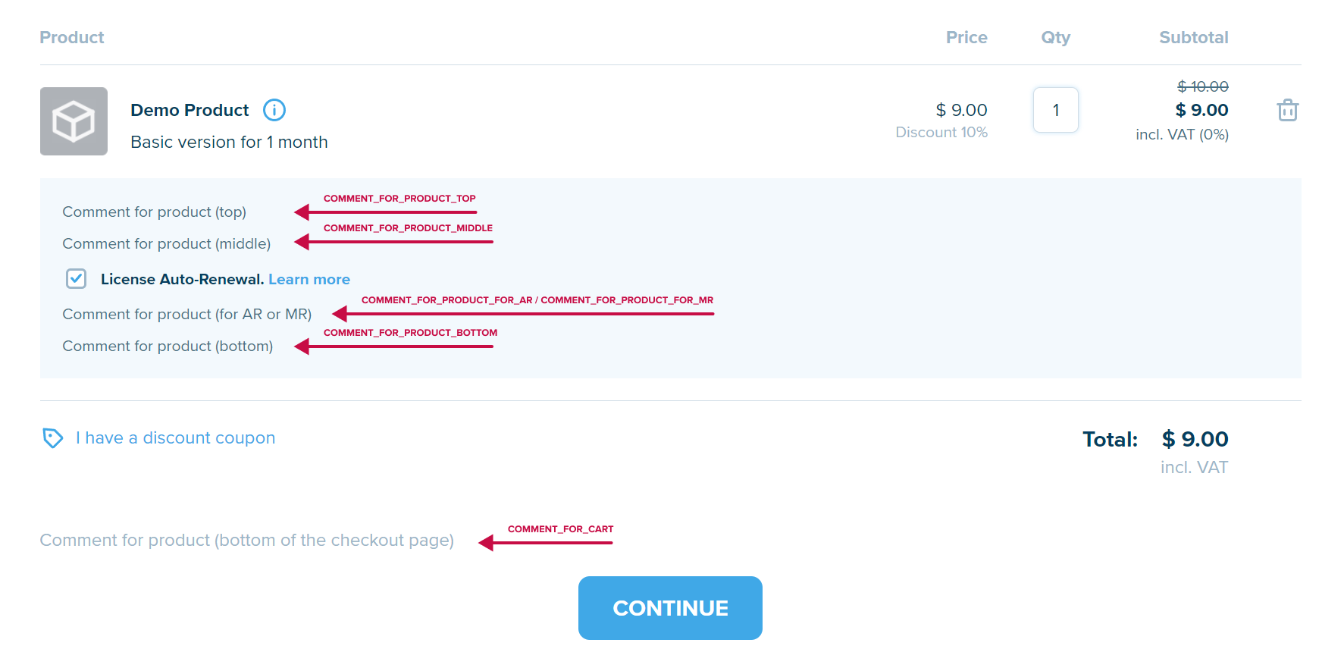Click the trash icon to remove product
This screenshot has height=671, width=1322.
click(1287, 110)
